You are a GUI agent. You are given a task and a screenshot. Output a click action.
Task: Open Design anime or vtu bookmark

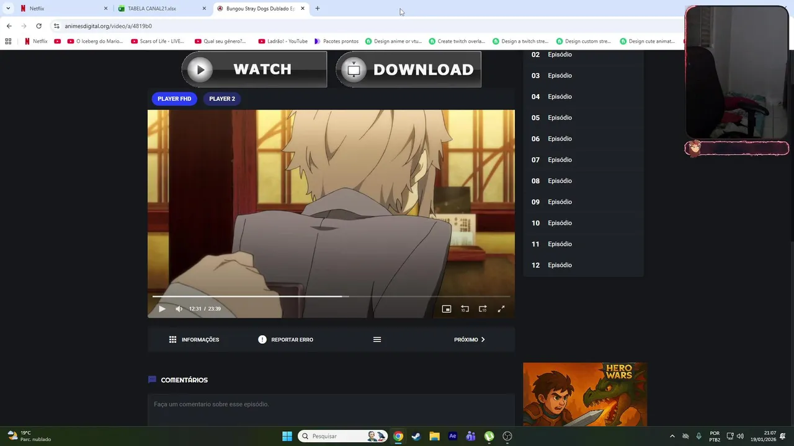[x=393, y=42]
